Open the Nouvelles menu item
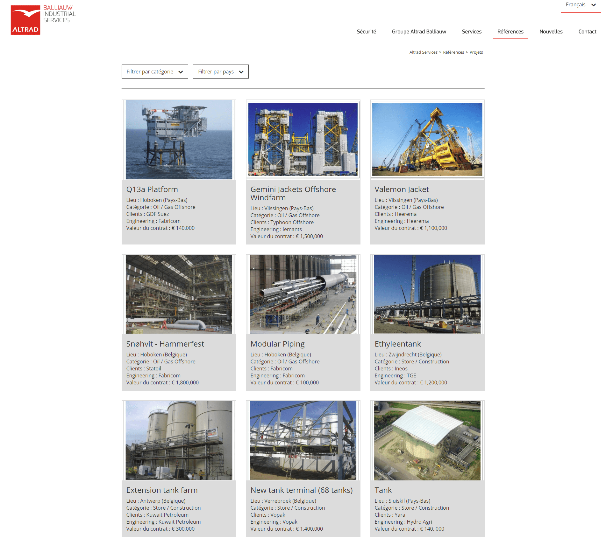Viewport: 606px width, 544px height. pos(551,31)
